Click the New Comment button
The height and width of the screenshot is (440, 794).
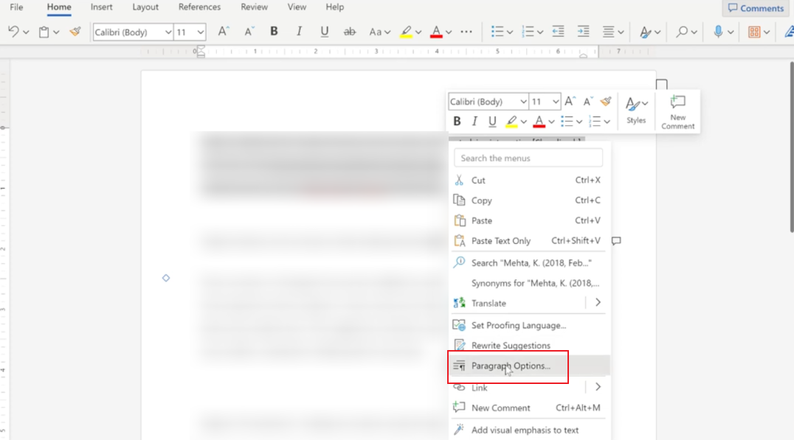click(x=677, y=111)
